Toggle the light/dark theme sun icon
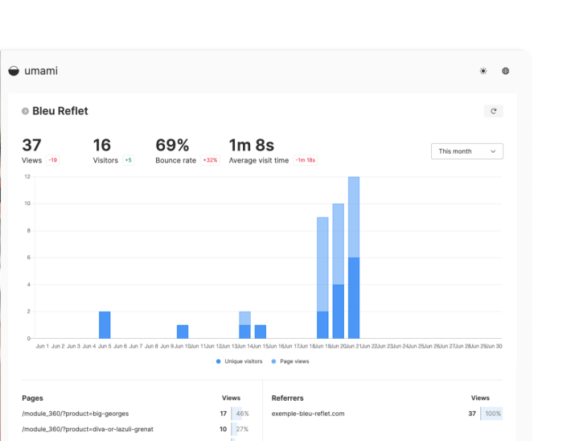This screenshot has width=579, height=441. [x=483, y=71]
